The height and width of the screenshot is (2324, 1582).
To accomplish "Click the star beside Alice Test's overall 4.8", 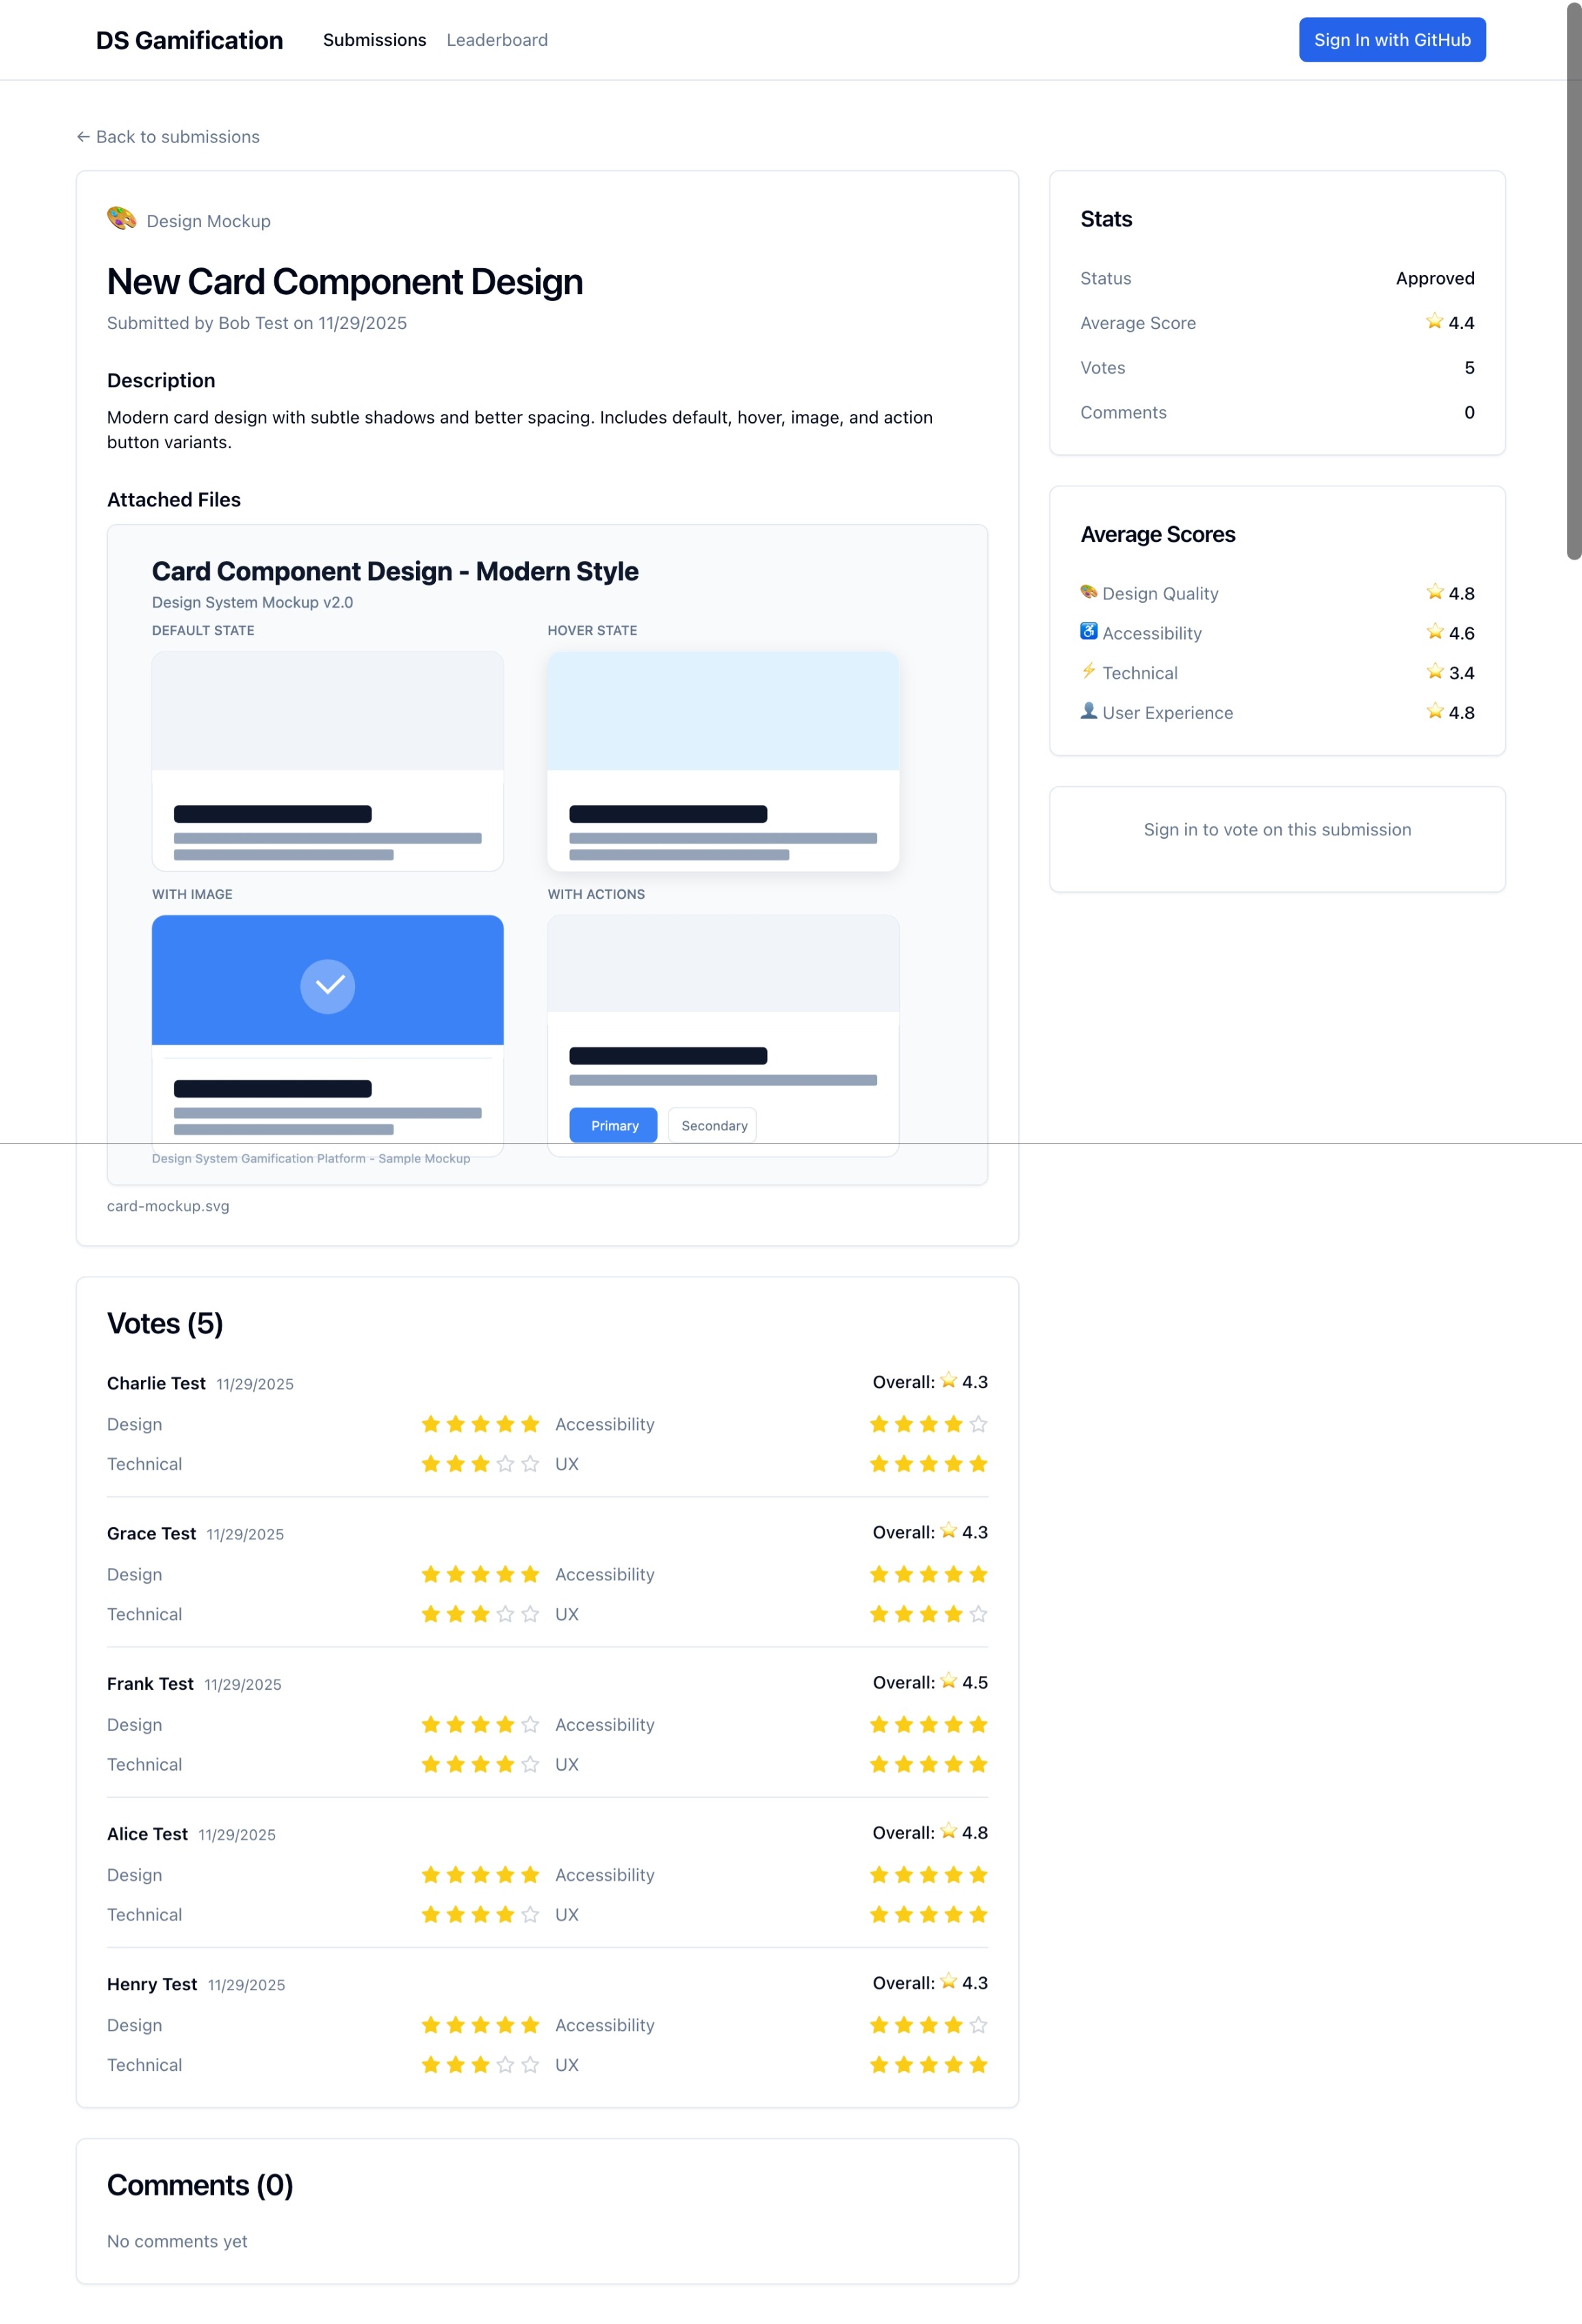I will (948, 1831).
